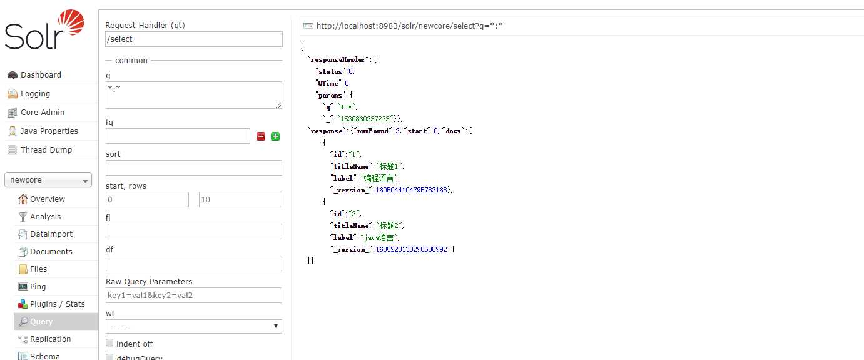Click the Java Properties icon
Image resolution: width=864 pixels, height=360 pixels.
(13, 131)
